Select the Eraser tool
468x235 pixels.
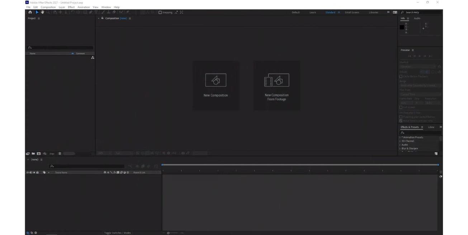point(114,12)
